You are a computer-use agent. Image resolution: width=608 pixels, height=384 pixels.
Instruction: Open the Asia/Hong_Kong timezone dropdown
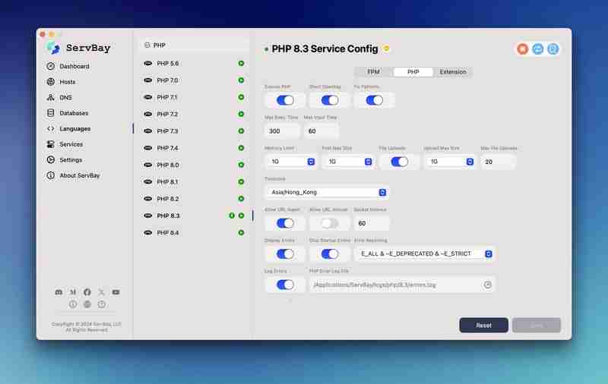[x=327, y=193]
